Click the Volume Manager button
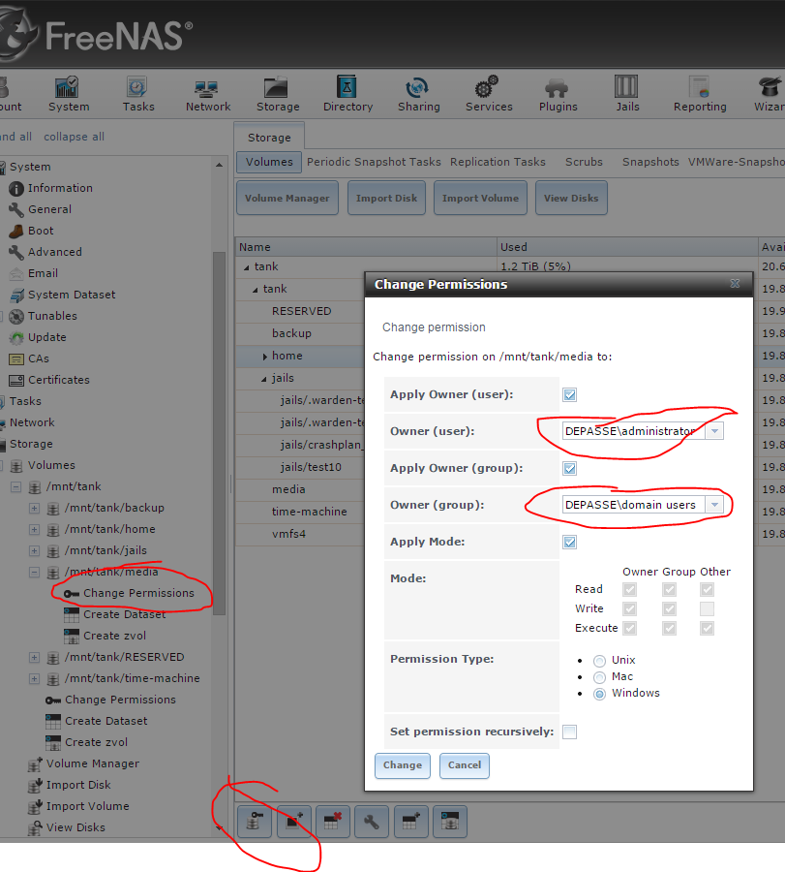Screen dimensions: 785x872 pyautogui.click(x=287, y=198)
